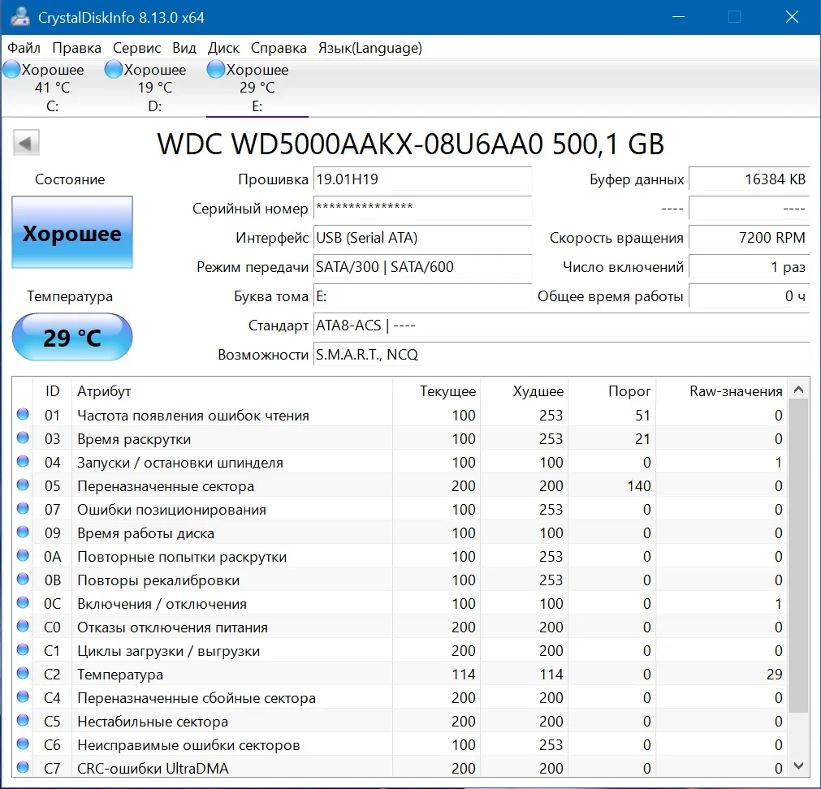This screenshot has height=789, width=821.
Task: Click status dot for attribute C1 row
Action: pos(23,650)
